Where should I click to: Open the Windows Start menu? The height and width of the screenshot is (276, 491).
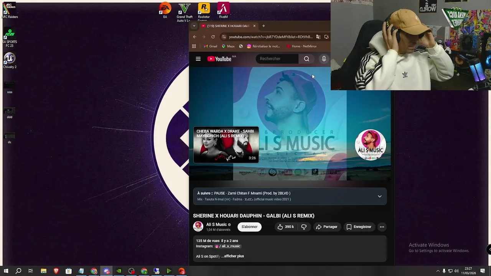coord(6,271)
